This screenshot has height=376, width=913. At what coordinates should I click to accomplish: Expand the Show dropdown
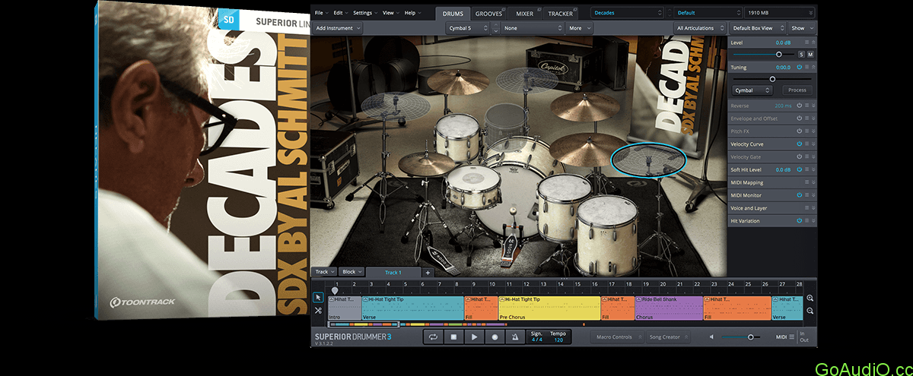click(x=801, y=28)
